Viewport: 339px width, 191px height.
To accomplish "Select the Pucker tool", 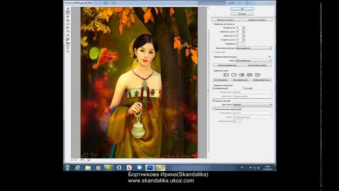I will [x=68, y=20].
